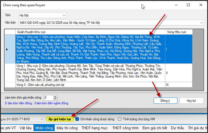
Task: Increase the labor price rounding value
Action: tap(56, 96)
